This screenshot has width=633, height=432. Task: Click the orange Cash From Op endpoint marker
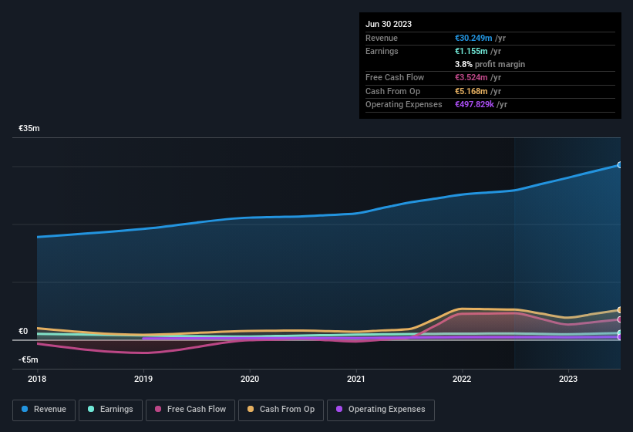pyautogui.click(x=620, y=310)
